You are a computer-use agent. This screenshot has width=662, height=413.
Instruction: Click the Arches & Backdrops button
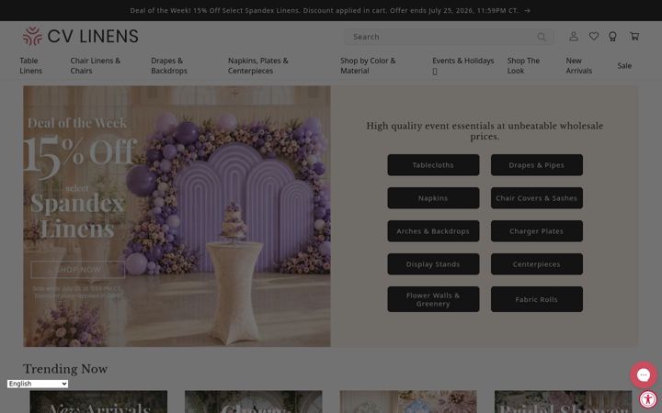(x=433, y=231)
